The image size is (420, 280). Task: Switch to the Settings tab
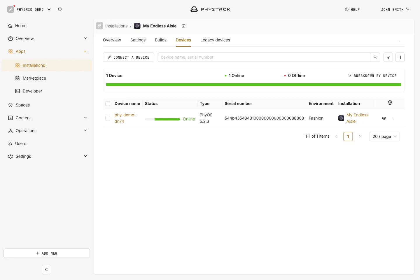[138, 40]
